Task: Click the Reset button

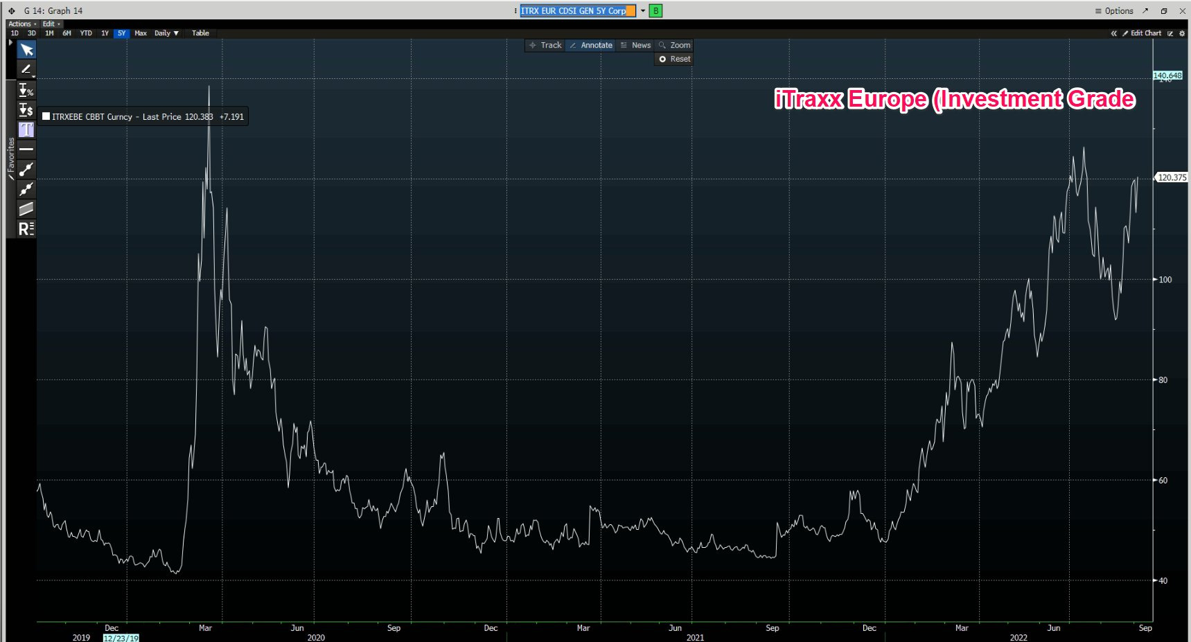Action: click(x=674, y=59)
